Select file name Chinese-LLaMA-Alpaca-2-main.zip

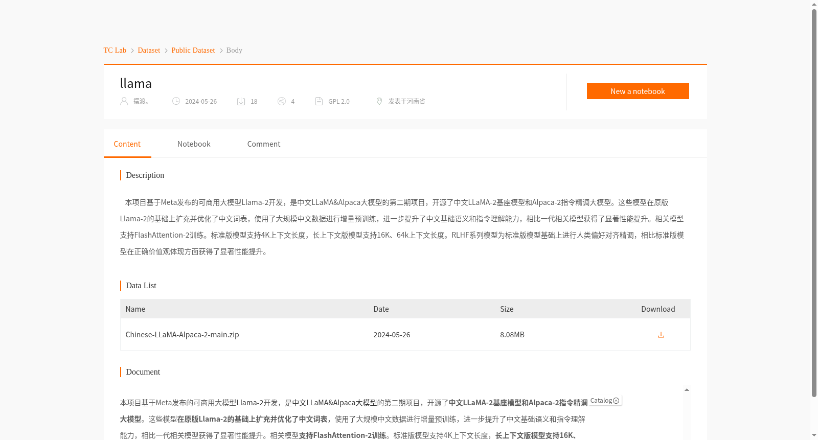pyautogui.click(x=183, y=335)
